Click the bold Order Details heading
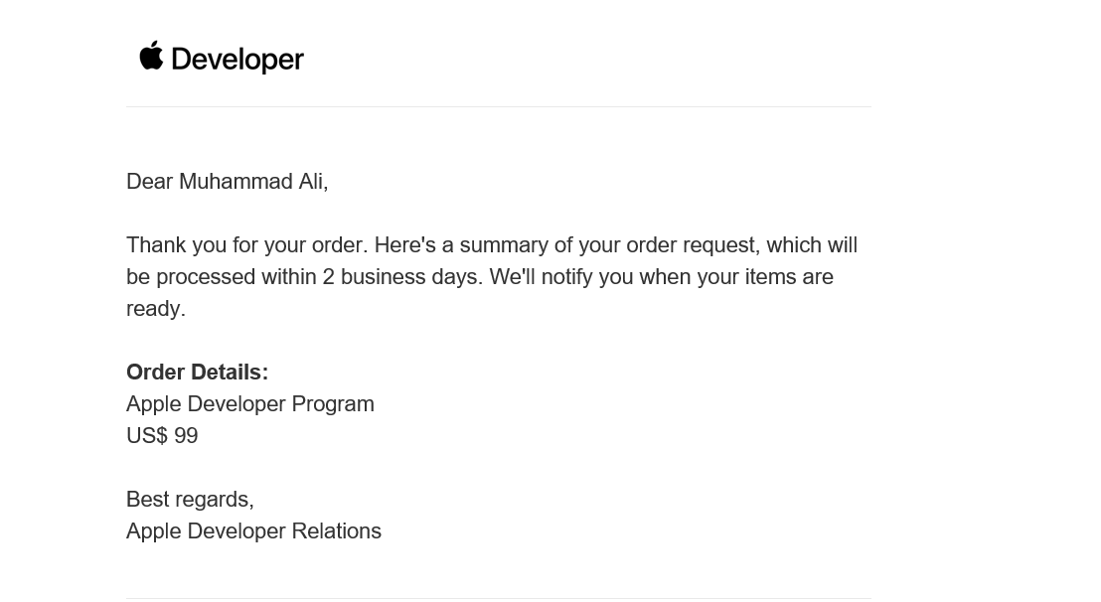The image size is (1101, 602). tap(198, 372)
